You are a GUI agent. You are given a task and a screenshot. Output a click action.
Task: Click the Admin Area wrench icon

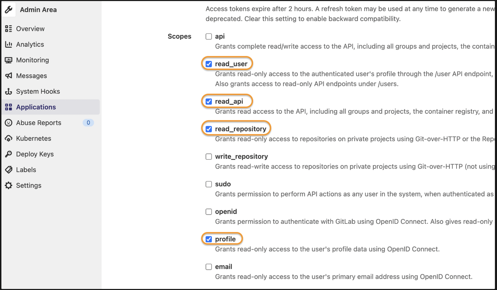9,10
